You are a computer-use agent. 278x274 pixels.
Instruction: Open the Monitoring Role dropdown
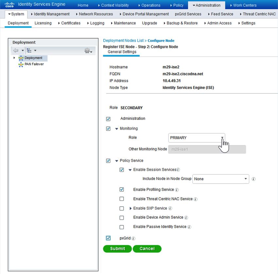(x=197, y=138)
